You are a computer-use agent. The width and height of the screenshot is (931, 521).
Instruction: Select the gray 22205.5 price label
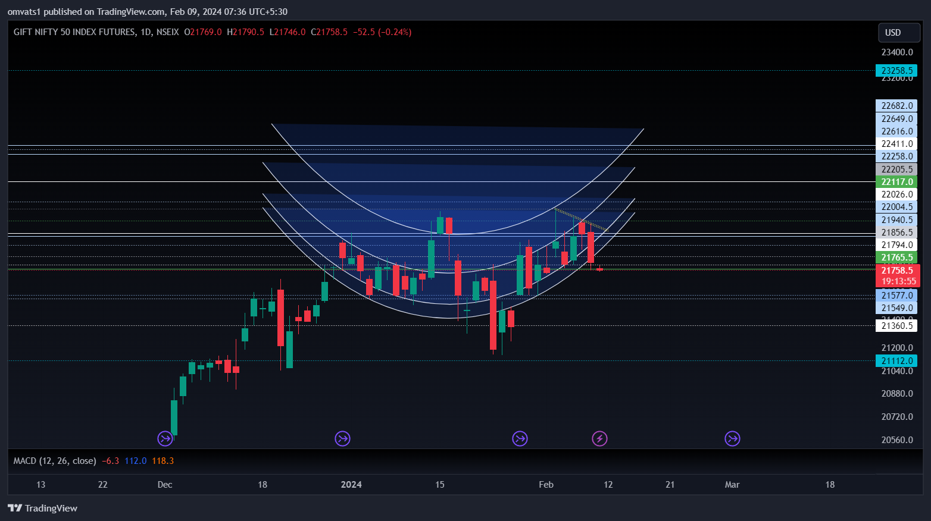(x=896, y=170)
